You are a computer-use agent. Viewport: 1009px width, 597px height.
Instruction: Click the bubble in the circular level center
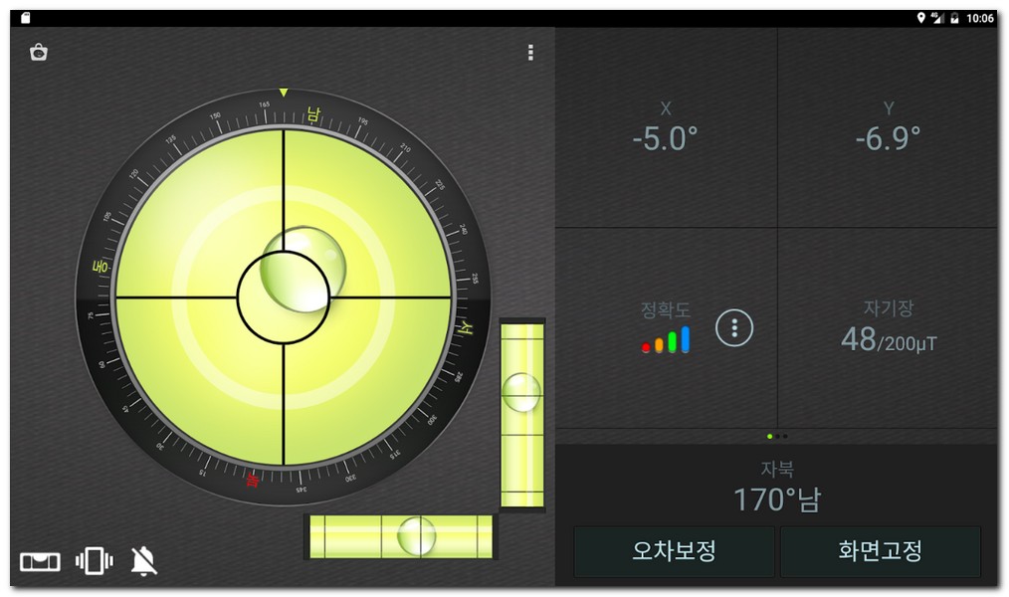click(302, 265)
